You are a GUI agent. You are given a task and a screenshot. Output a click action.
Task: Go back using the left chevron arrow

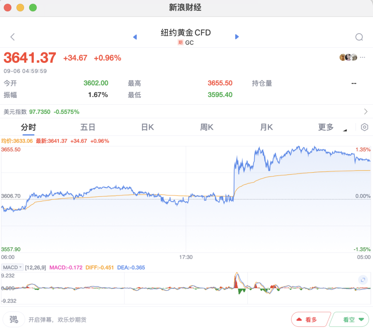[x=13, y=37]
